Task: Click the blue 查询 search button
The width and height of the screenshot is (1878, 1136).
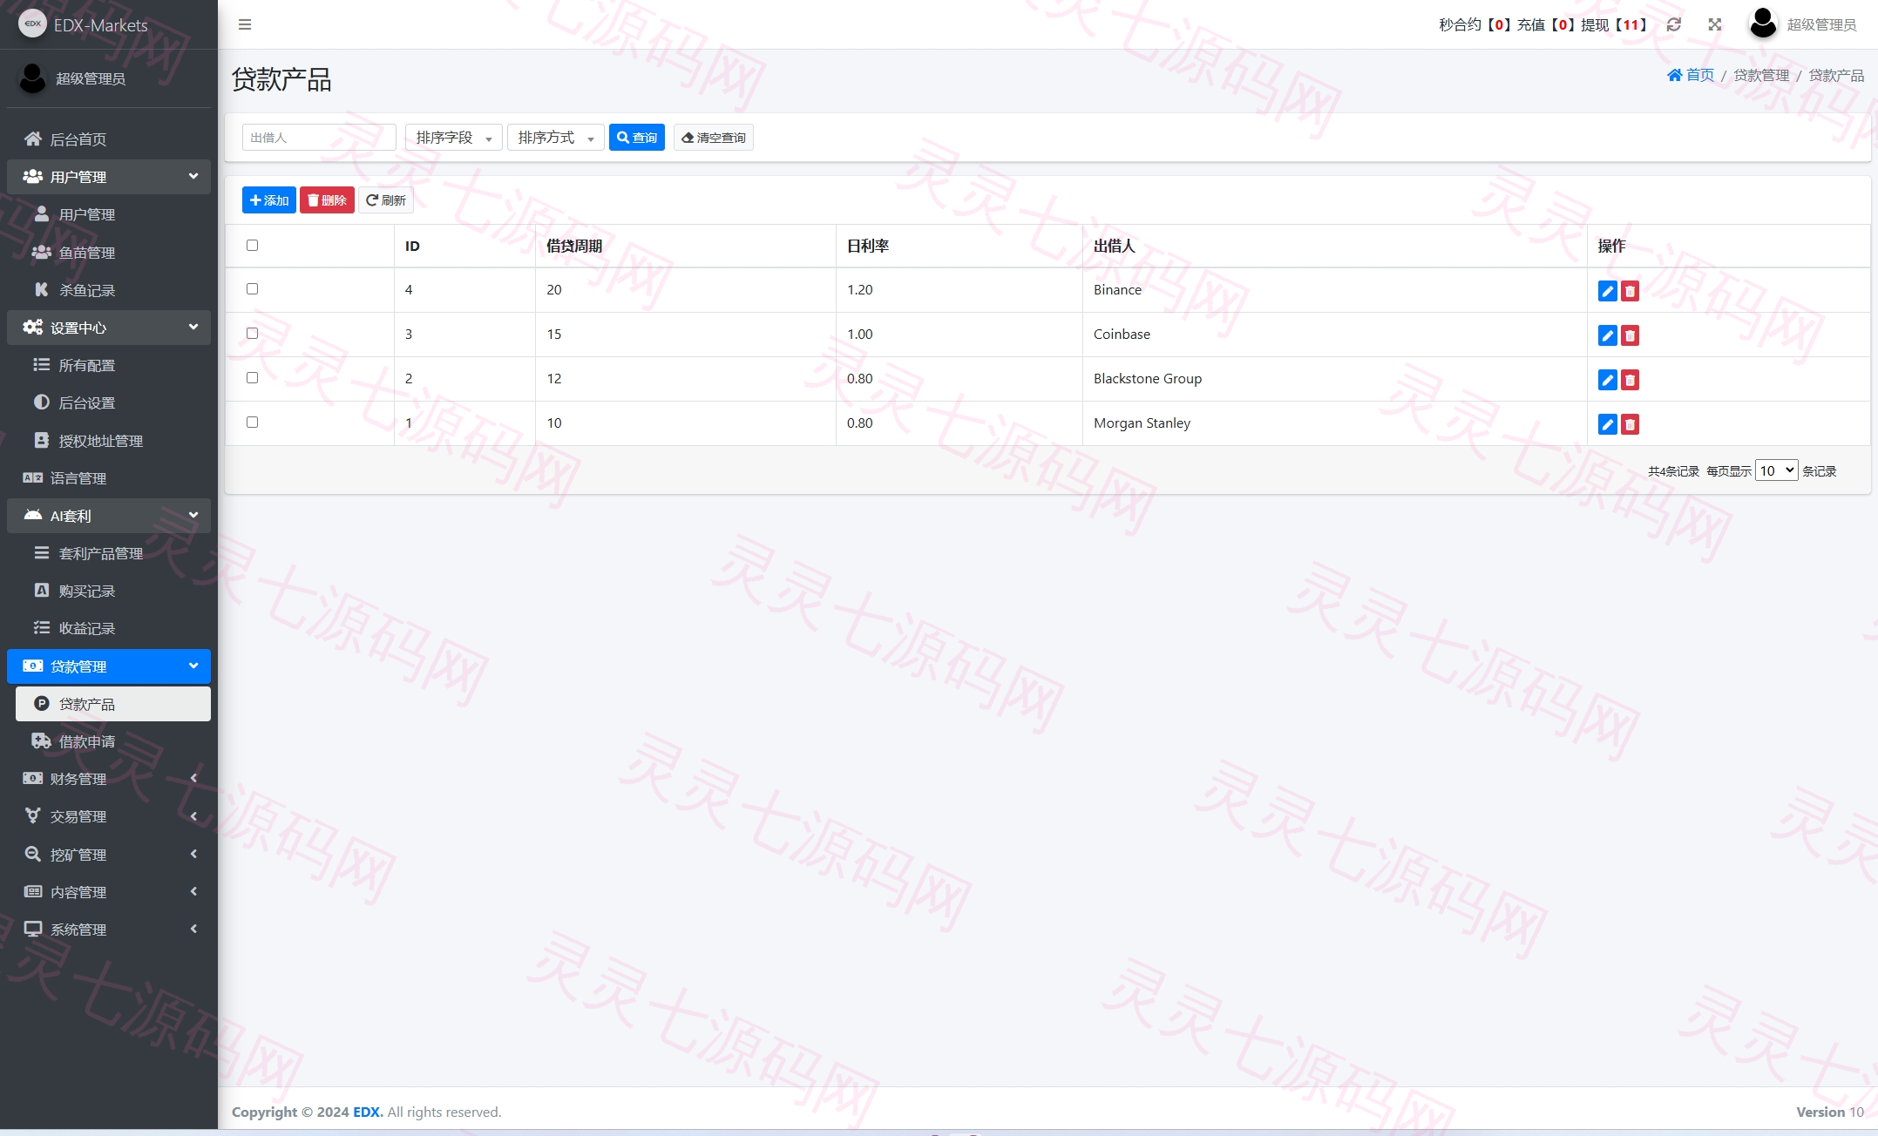Action: [637, 138]
